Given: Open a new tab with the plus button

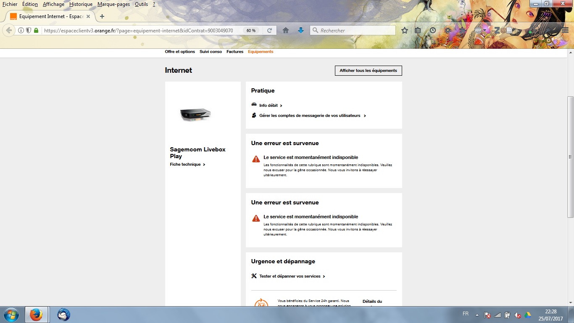Looking at the screenshot, I should coord(102,16).
